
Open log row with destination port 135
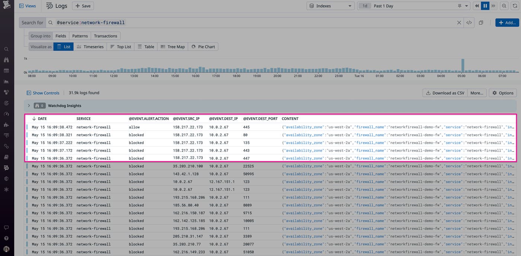coord(270,143)
